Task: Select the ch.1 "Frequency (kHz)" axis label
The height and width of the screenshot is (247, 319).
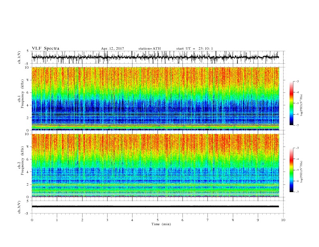Action: click(x=23, y=94)
